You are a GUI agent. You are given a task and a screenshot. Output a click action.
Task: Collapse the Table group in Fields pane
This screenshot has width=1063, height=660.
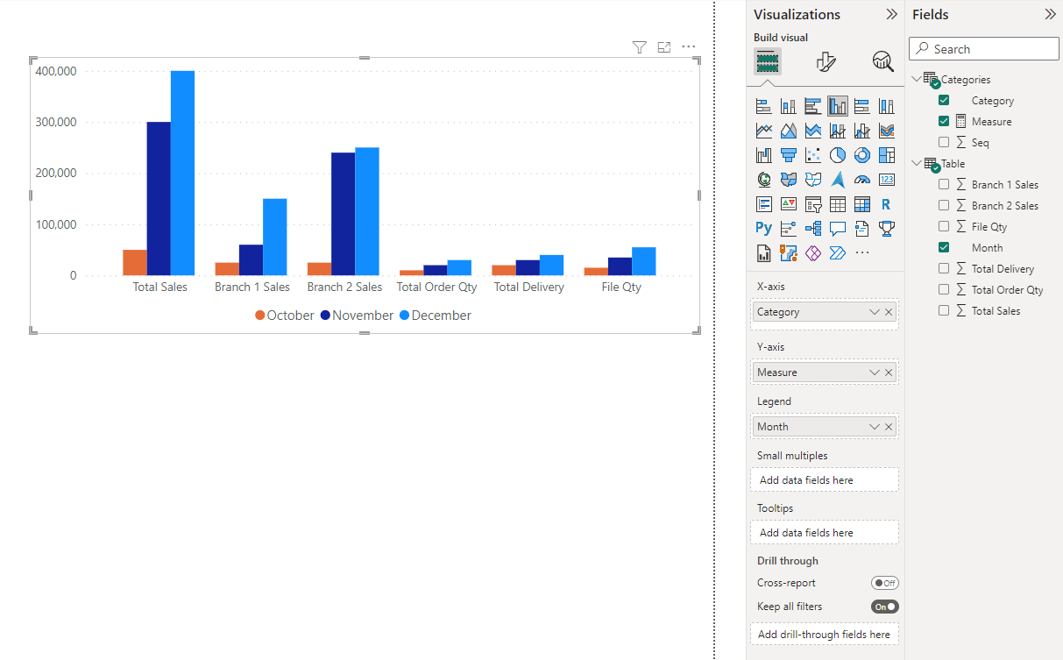point(917,163)
